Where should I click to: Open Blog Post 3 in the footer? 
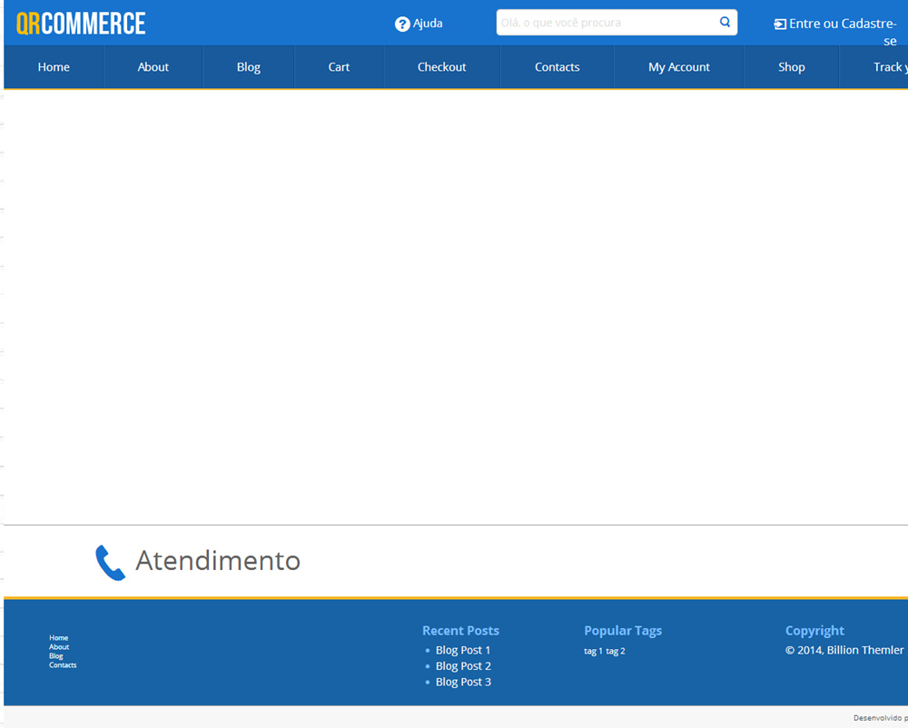[462, 682]
